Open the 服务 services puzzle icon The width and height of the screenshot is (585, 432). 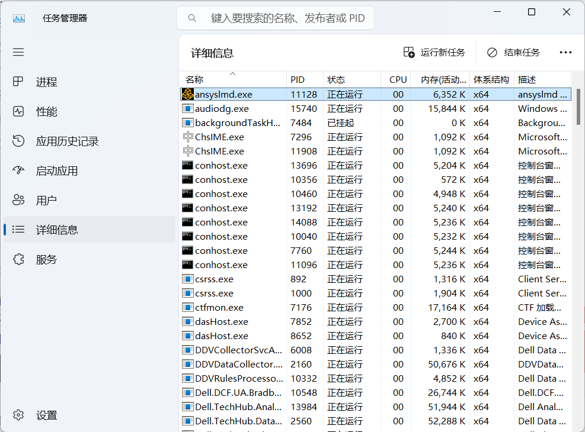18,259
